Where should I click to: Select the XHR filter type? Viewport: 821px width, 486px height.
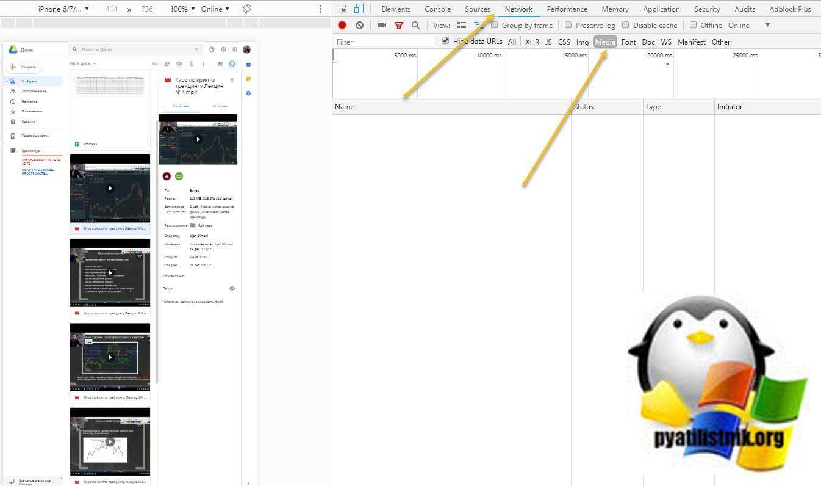pyautogui.click(x=532, y=42)
